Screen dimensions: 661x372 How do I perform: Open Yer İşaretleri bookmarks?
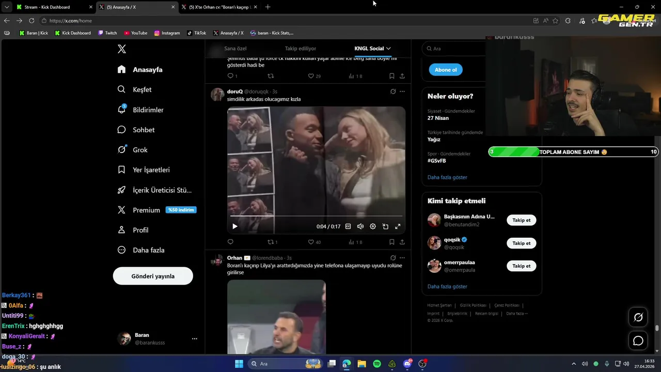(x=144, y=169)
